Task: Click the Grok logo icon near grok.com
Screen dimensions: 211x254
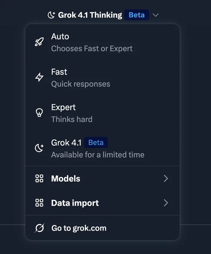Action: click(39, 228)
